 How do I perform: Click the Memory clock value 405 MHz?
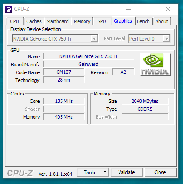[x=64, y=117]
